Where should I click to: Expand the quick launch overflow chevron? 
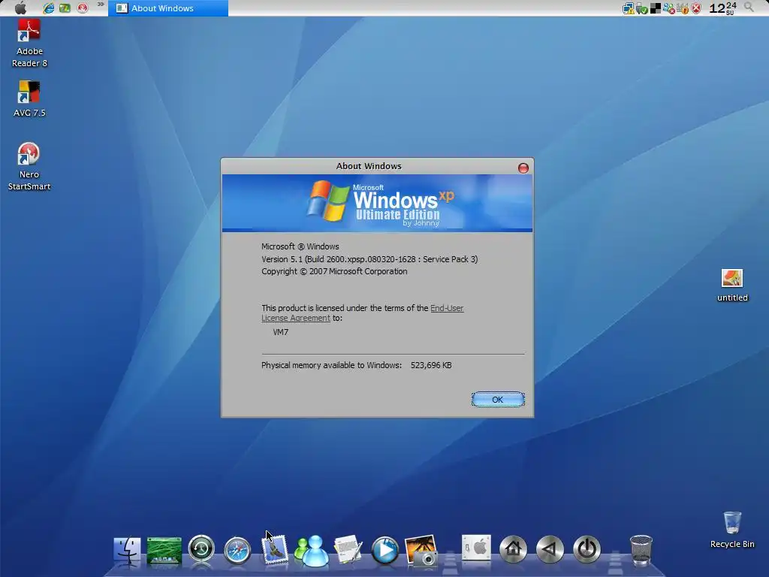pos(101,5)
